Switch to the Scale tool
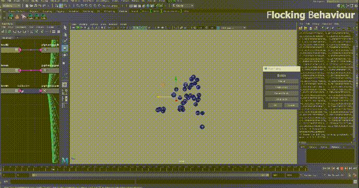 [64, 63]
